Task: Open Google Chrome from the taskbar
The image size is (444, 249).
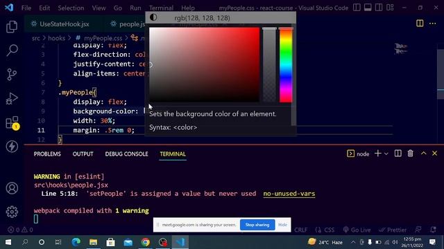Action: 146,242
